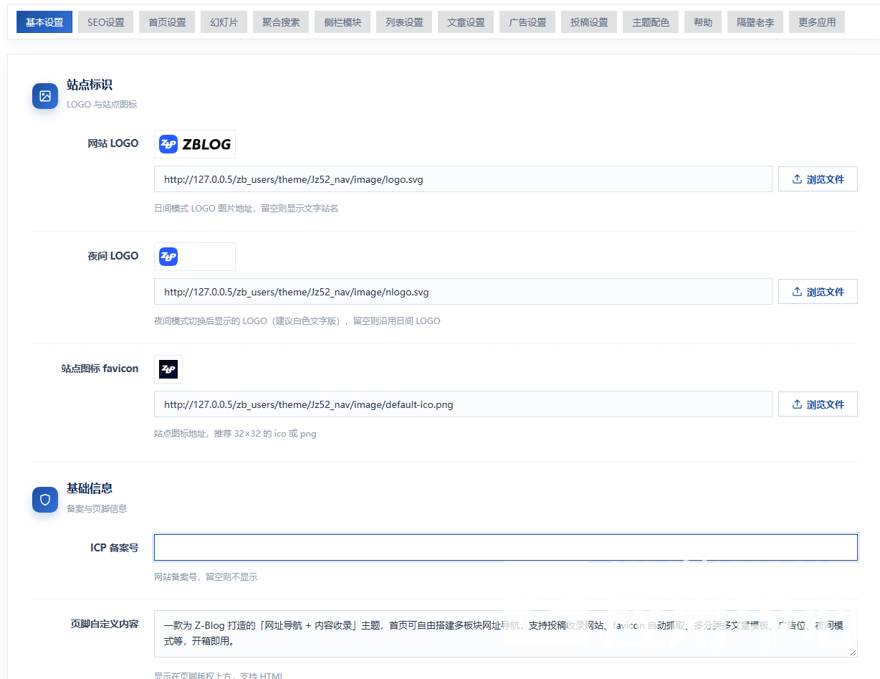
Task: Click into the ICP 备案号 field
Action: pyautogui.click(x=506, y=547)
